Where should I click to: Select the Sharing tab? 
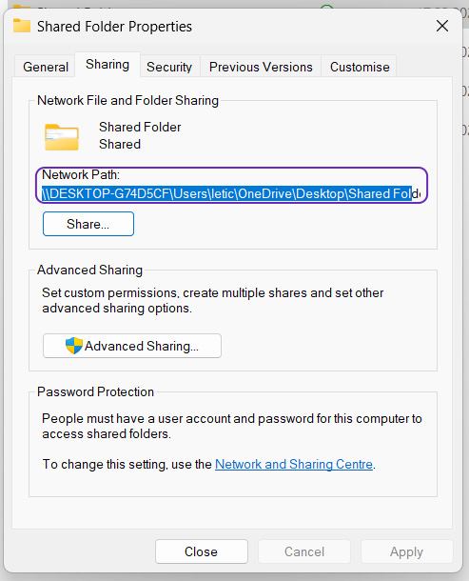tap(107, 65)
